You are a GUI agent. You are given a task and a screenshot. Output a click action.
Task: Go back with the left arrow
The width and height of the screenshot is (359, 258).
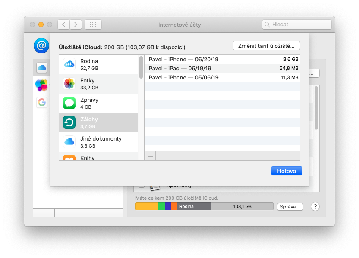(x=64, y=25)
